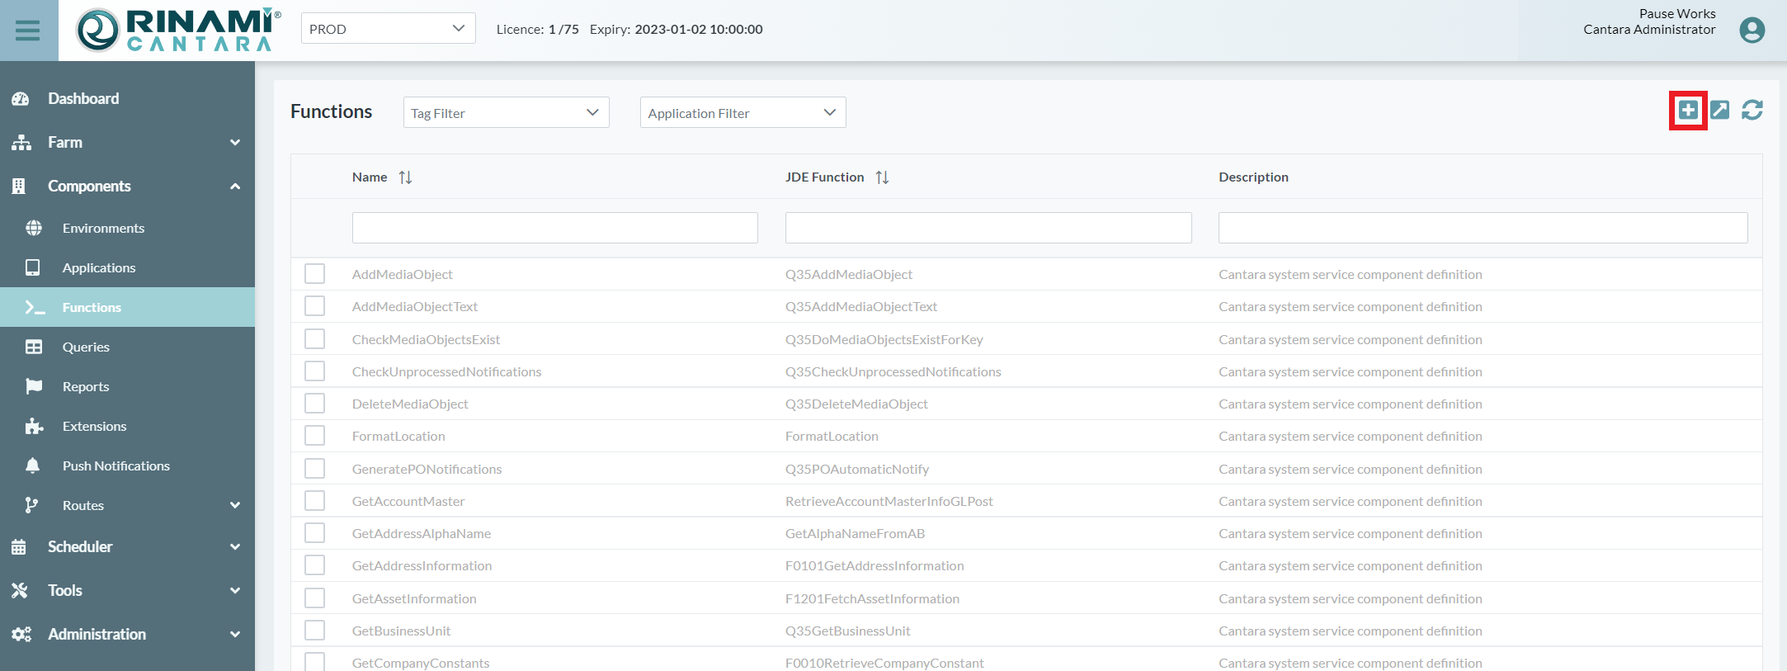Open Push Notifications page
The height and width of the screenshot is (671, 1787).
(x=116, y=465)
